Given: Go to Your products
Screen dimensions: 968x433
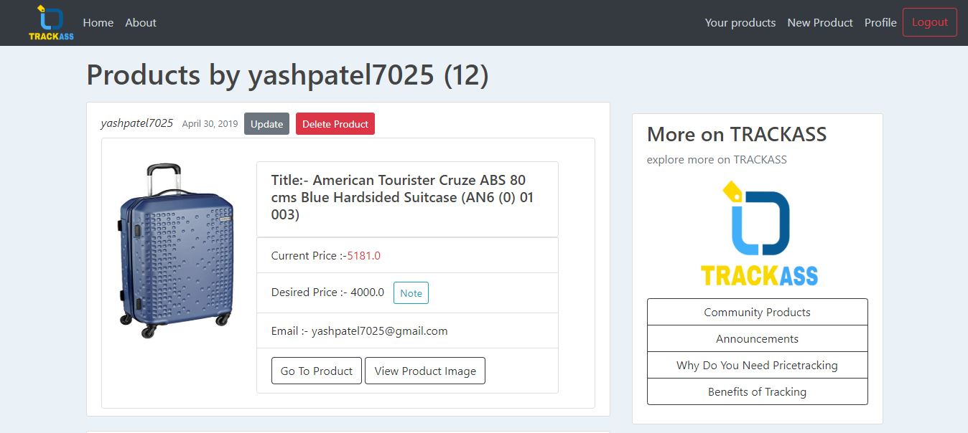Looking at the screenshot, I should click(740, 23).
